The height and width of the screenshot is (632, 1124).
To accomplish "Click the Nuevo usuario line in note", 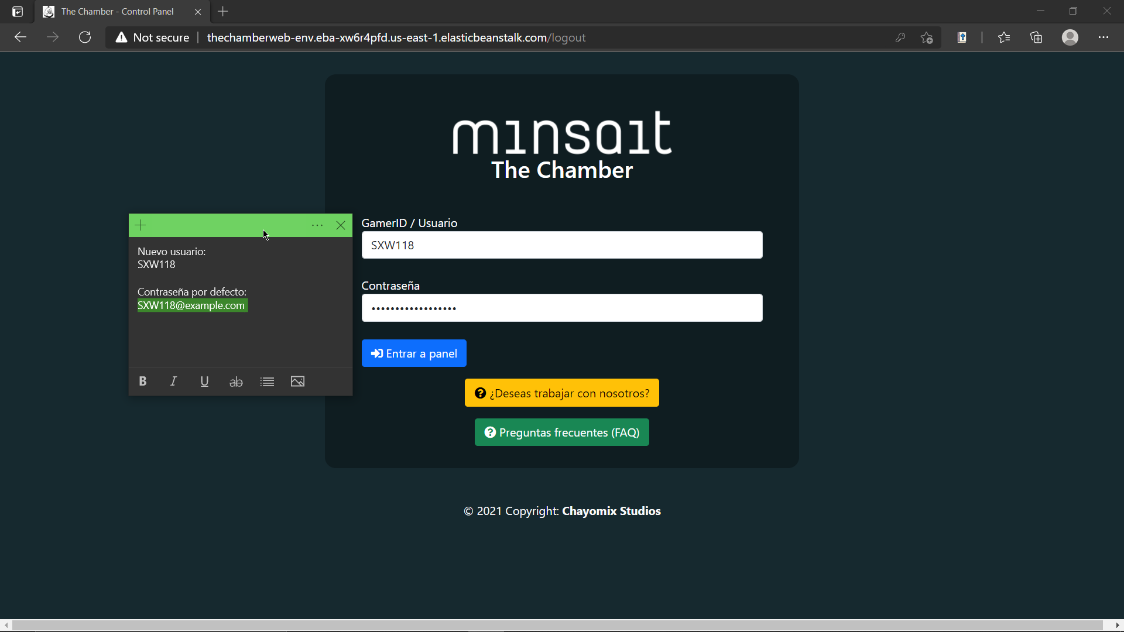I will point(172,252).
